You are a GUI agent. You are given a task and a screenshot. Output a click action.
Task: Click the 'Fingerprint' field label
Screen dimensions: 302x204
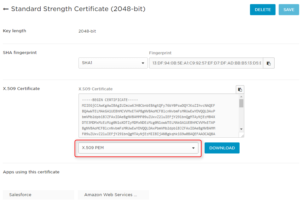(x=160, y=53)
